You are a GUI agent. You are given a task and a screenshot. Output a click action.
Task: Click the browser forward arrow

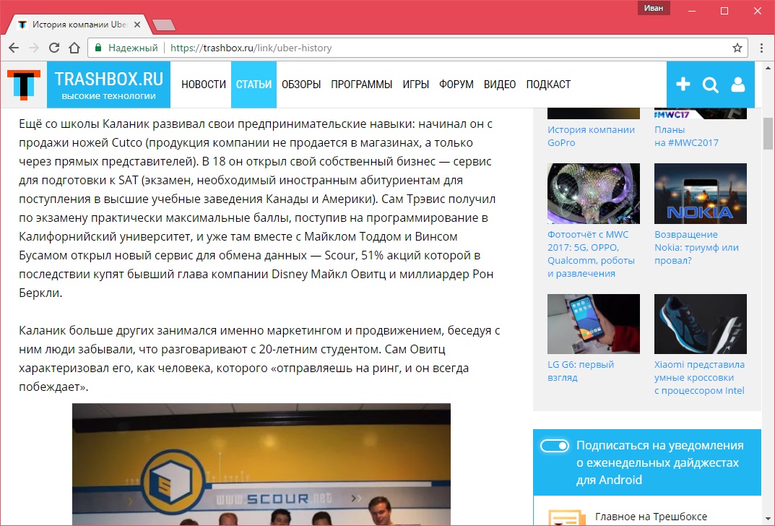(x=34, y=48)
